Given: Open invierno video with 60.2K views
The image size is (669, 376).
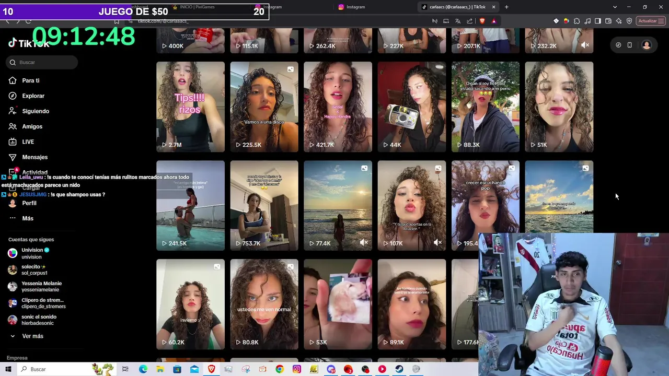Looking at the screenshot, I should click(190, 304).
